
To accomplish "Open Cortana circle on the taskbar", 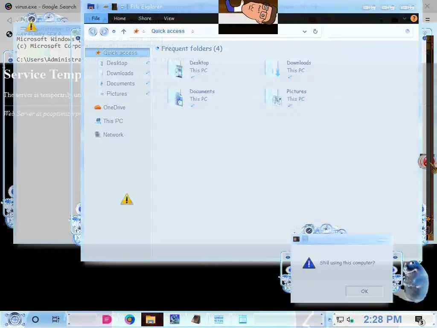I will [35, 319].
